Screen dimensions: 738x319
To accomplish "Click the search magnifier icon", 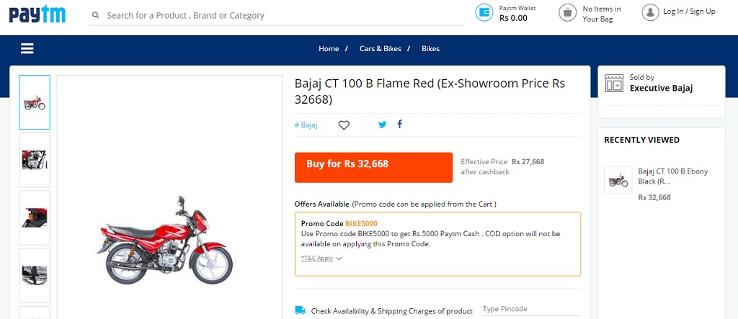I will tap(95, 15).
